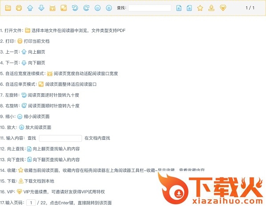Viewport: 266px width, 206px height.
Task: Zoom out with the toolbar minus icon
Action: [x=98, y=8]
